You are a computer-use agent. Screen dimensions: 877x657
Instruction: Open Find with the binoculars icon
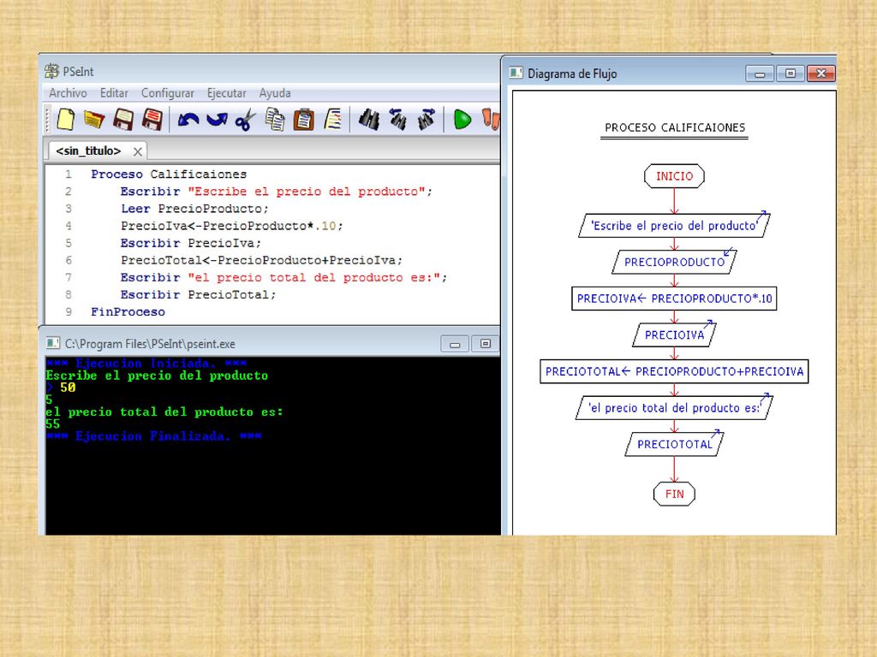click(x=369, y=119)
